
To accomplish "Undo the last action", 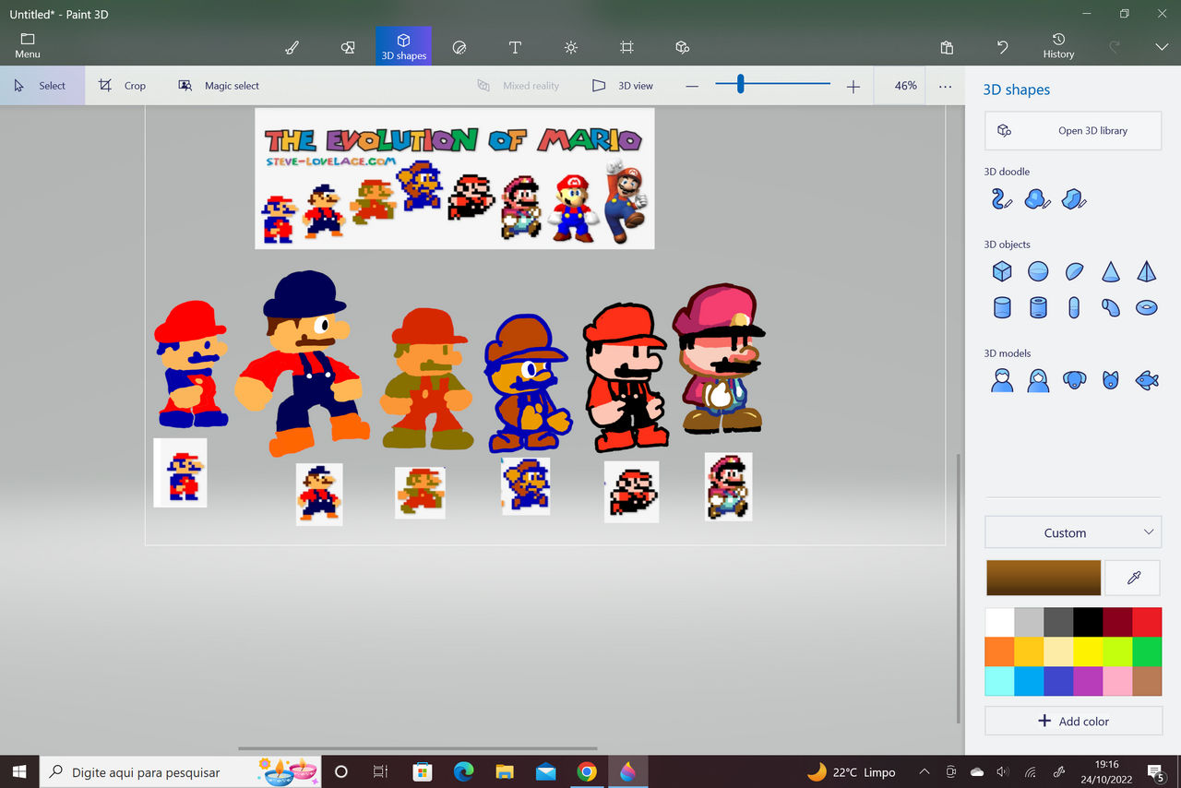I will (x=1003, y=47).
